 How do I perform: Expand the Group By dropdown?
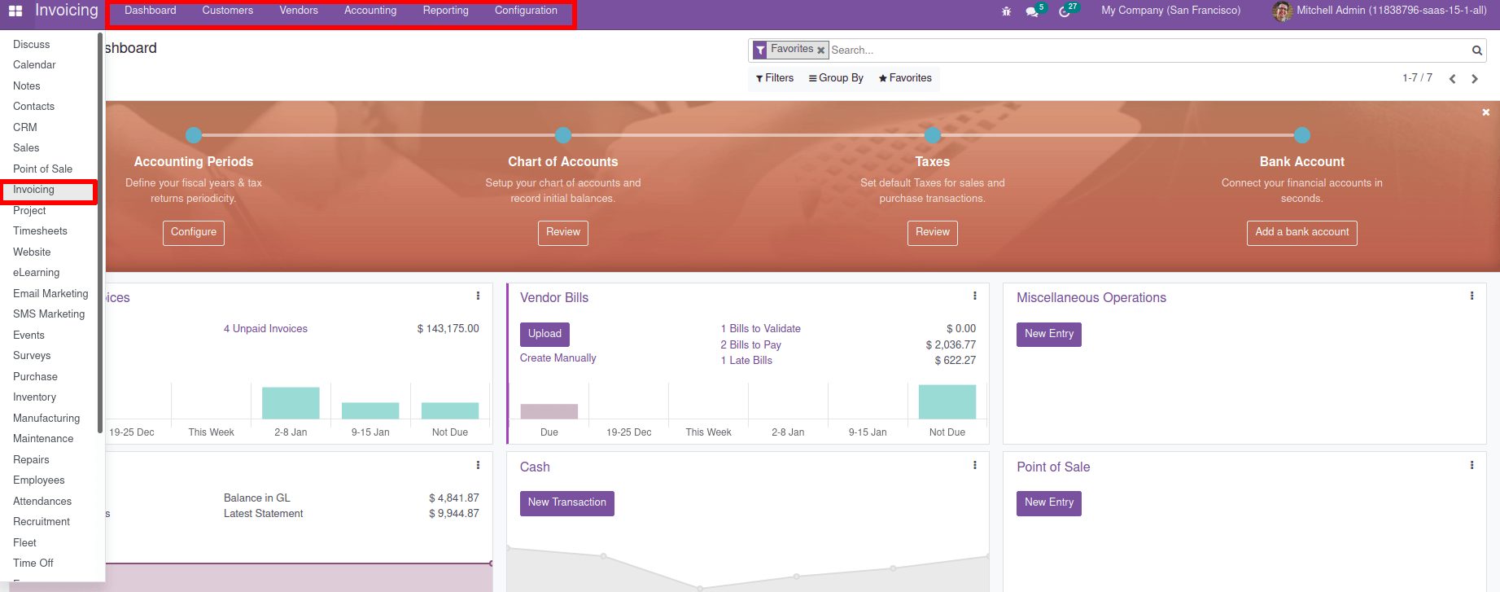tap(836, 78)
